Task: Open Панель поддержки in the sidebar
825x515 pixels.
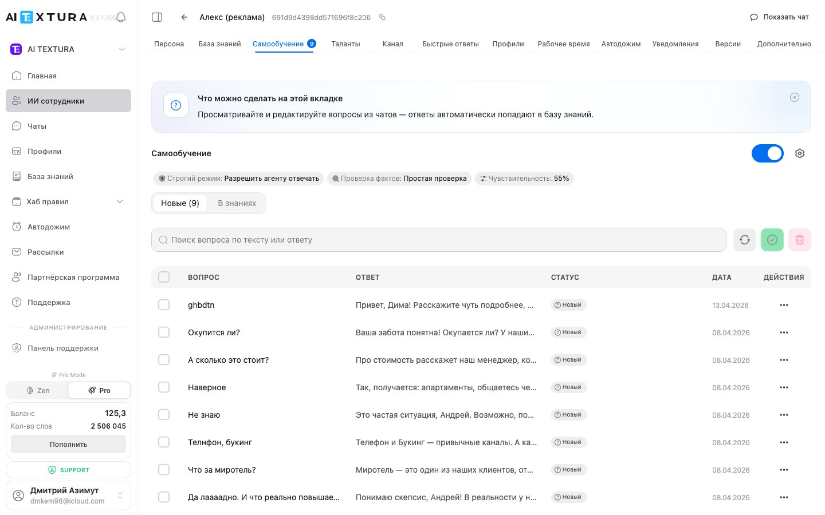Action: tap(68, 348)
